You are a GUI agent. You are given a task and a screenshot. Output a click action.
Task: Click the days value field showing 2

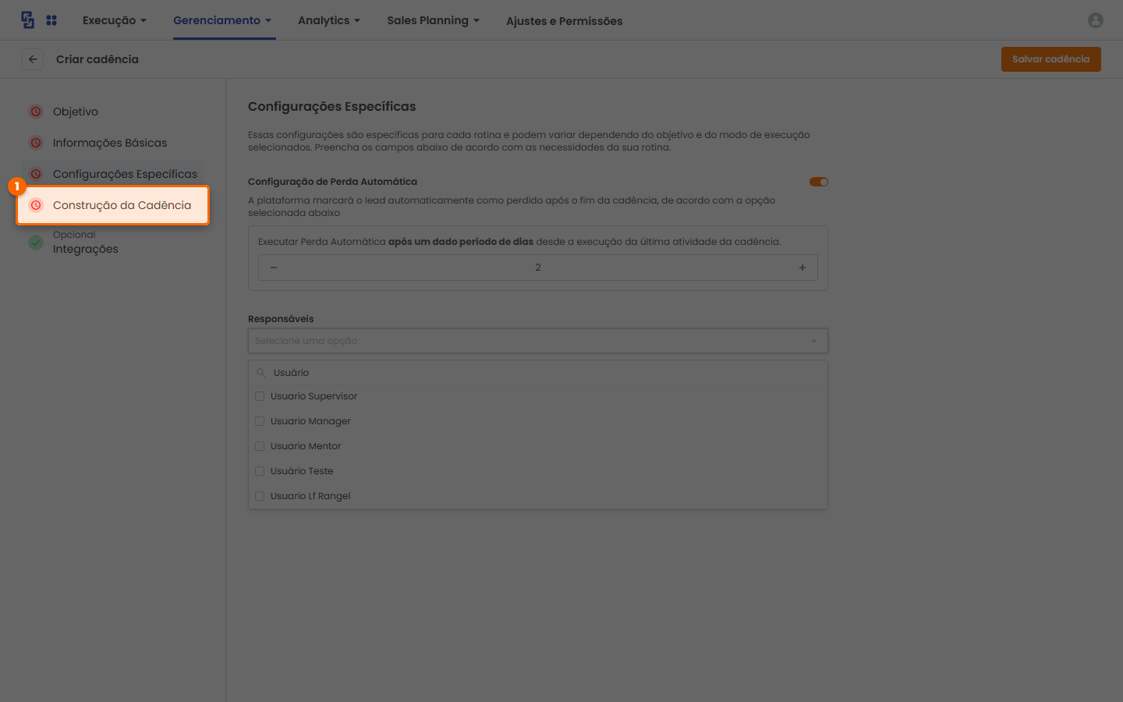coord(538,268)
